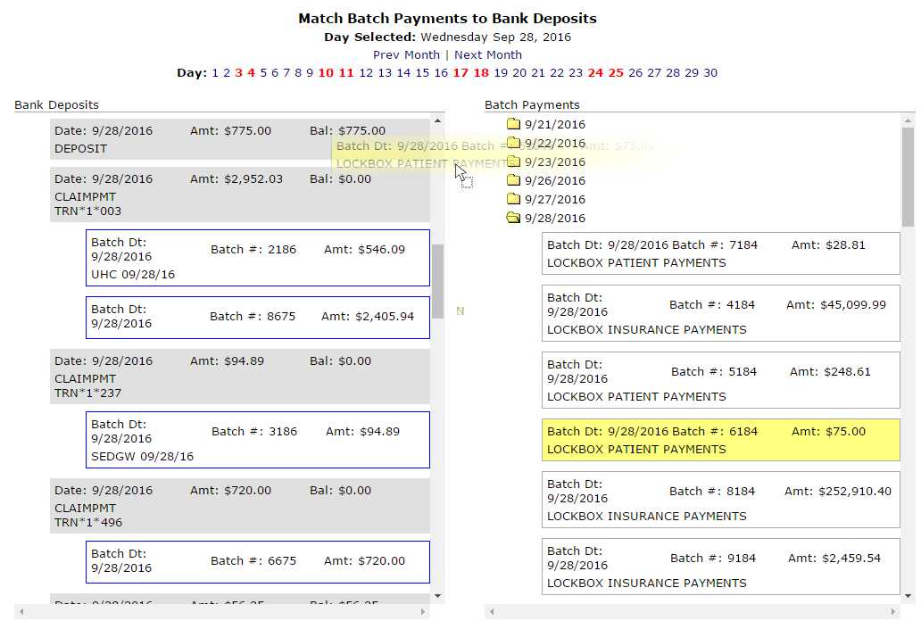Click Bank Deposits scroll up arrow

[437, 120]
